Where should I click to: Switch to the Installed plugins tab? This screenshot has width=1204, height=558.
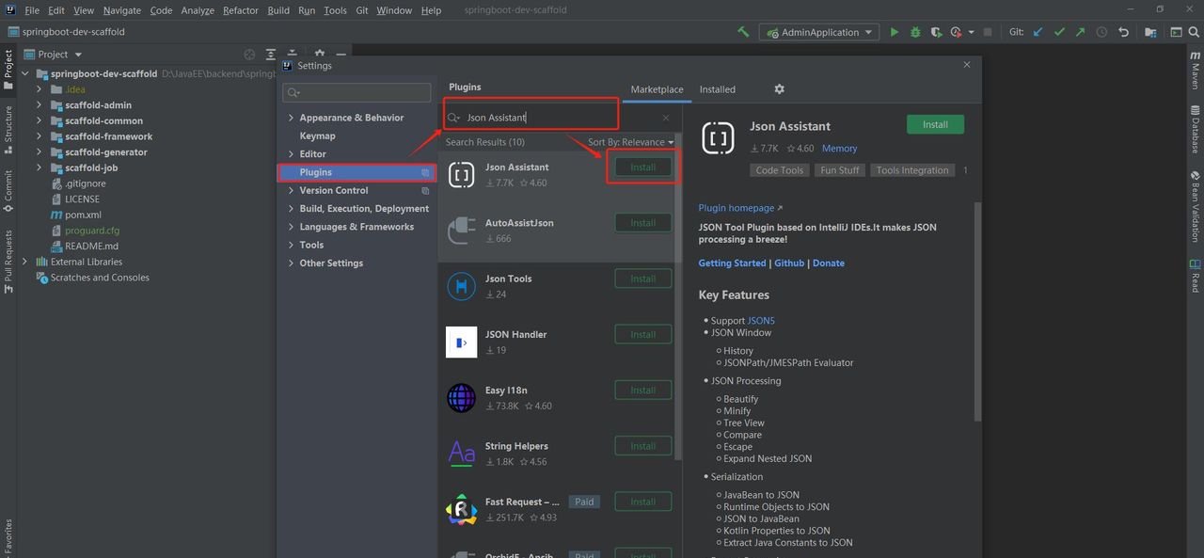(717, 89)
